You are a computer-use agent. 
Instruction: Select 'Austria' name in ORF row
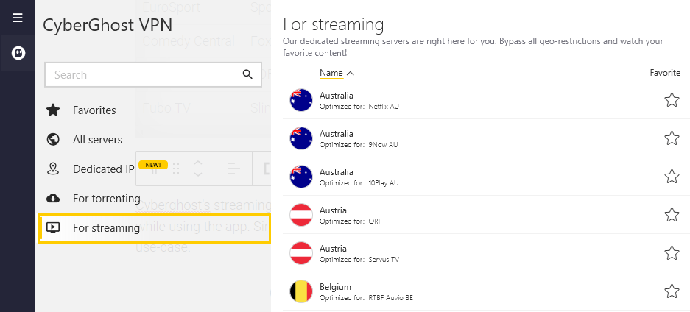click(x=333, y=210)
